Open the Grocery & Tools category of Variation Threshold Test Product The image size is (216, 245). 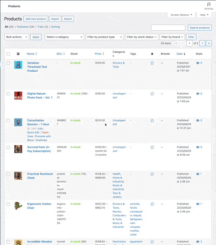coord(118,65)
